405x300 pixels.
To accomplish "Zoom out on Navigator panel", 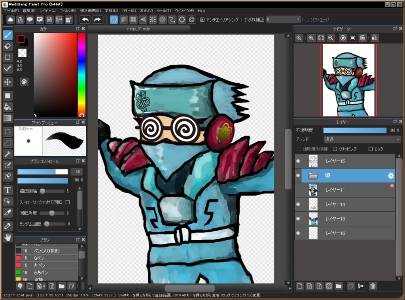I will pyautogui.click(x=331, y=38).
